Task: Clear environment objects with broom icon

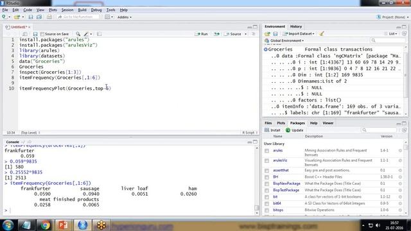Action: pyautogui.click(x=322, y=33)
